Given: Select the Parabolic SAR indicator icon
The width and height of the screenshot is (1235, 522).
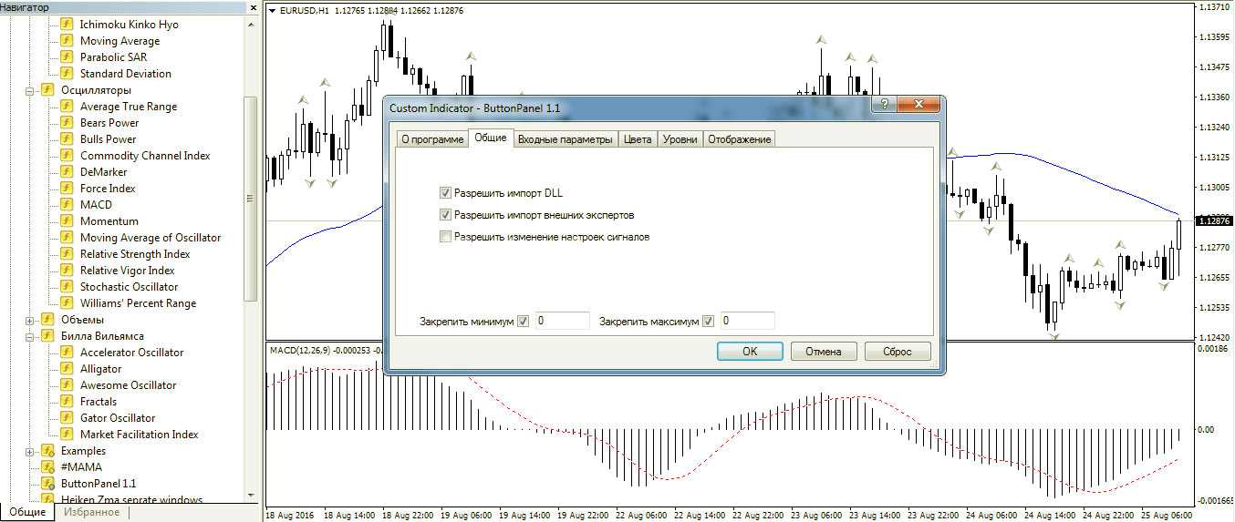Looking at the screenshot, I should tap(67, 57).
